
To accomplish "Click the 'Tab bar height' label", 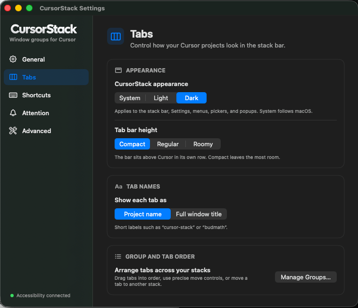I will click(x=136, y=130).
